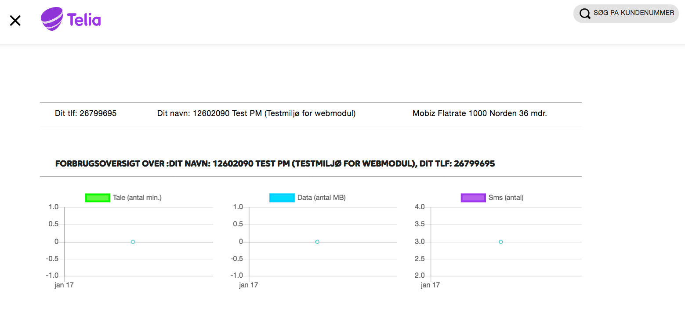The image size is (685, 312).
Task: Click the Telia logo
Action: point(71,19)
